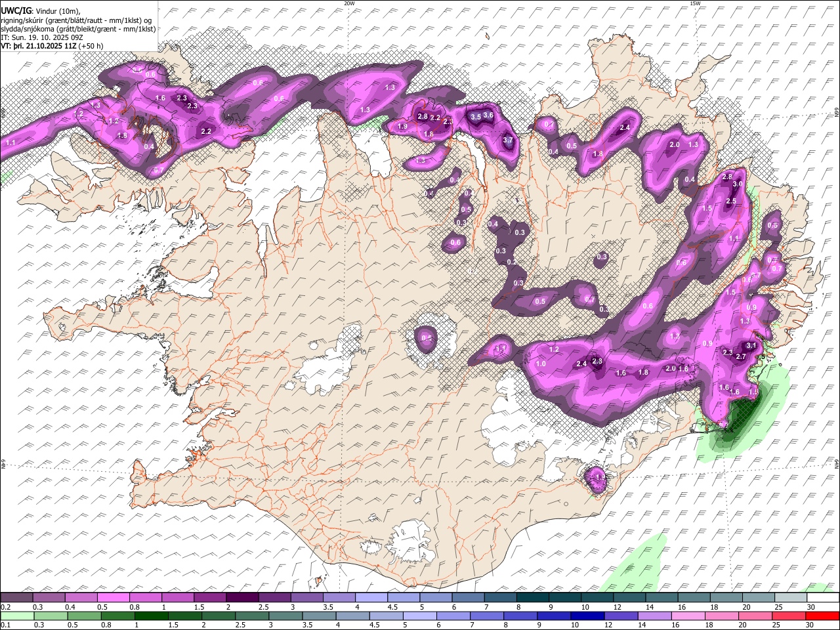Viewport: 840px width, 630px height.
Task: Pick the light grey 25–30 snow legend swatch
Action: coord(790,598)
